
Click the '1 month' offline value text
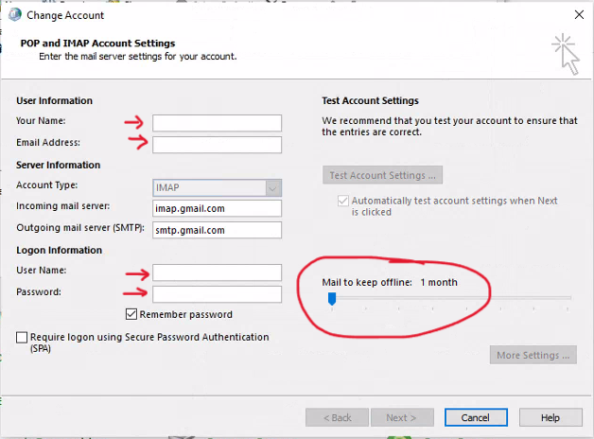click(439, 282)
